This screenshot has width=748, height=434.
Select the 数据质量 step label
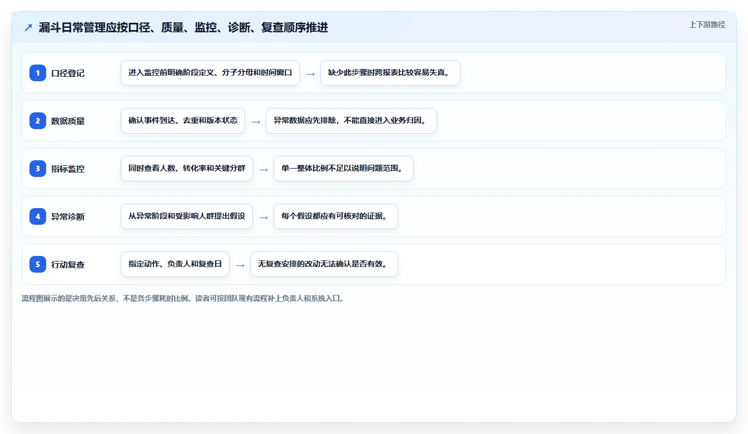point(68,121)
